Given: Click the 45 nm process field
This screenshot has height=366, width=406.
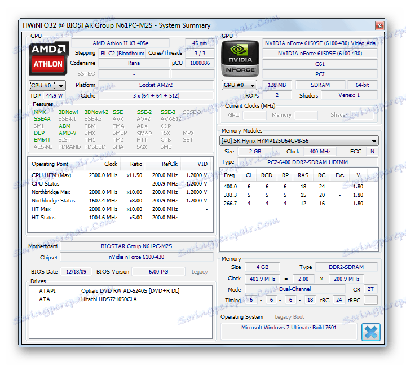Looking at the screenshot, I should click(200, 43).
